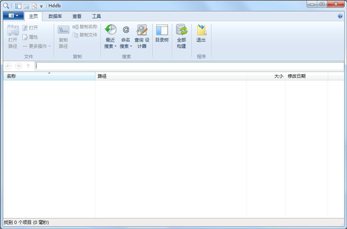347x229 pixels.
Task: Switch to the 数据库 tab
Action: [55, 16]
